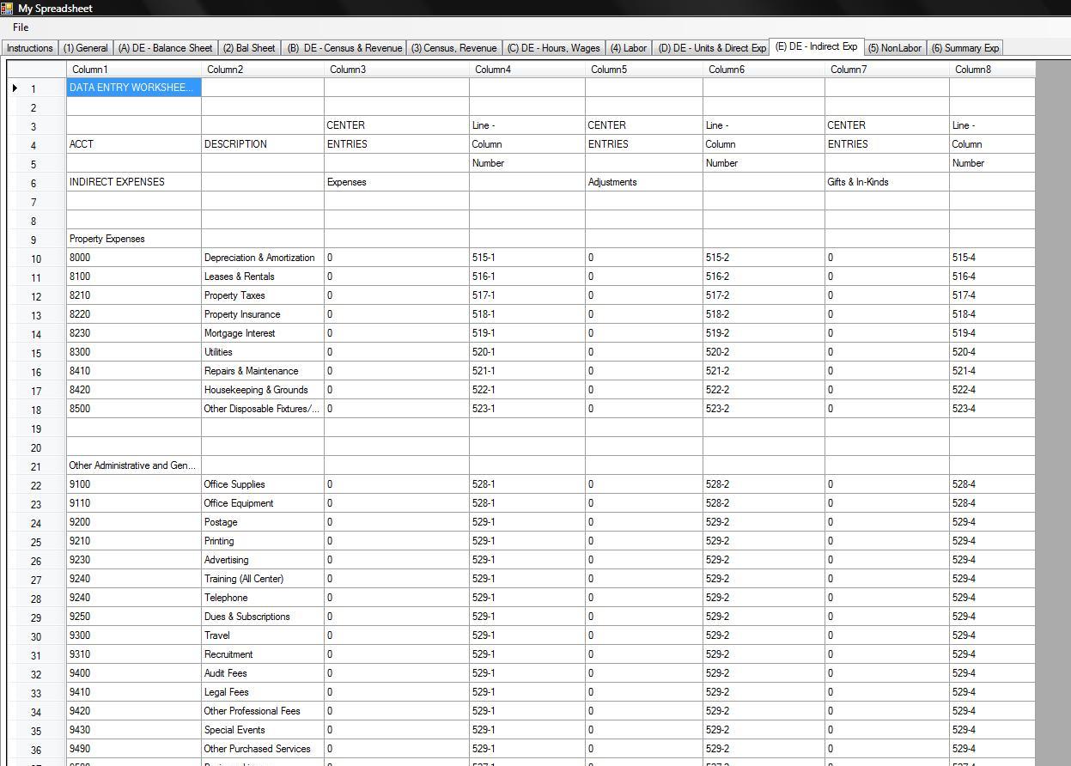Click the Column3 header

coord(397,70)
